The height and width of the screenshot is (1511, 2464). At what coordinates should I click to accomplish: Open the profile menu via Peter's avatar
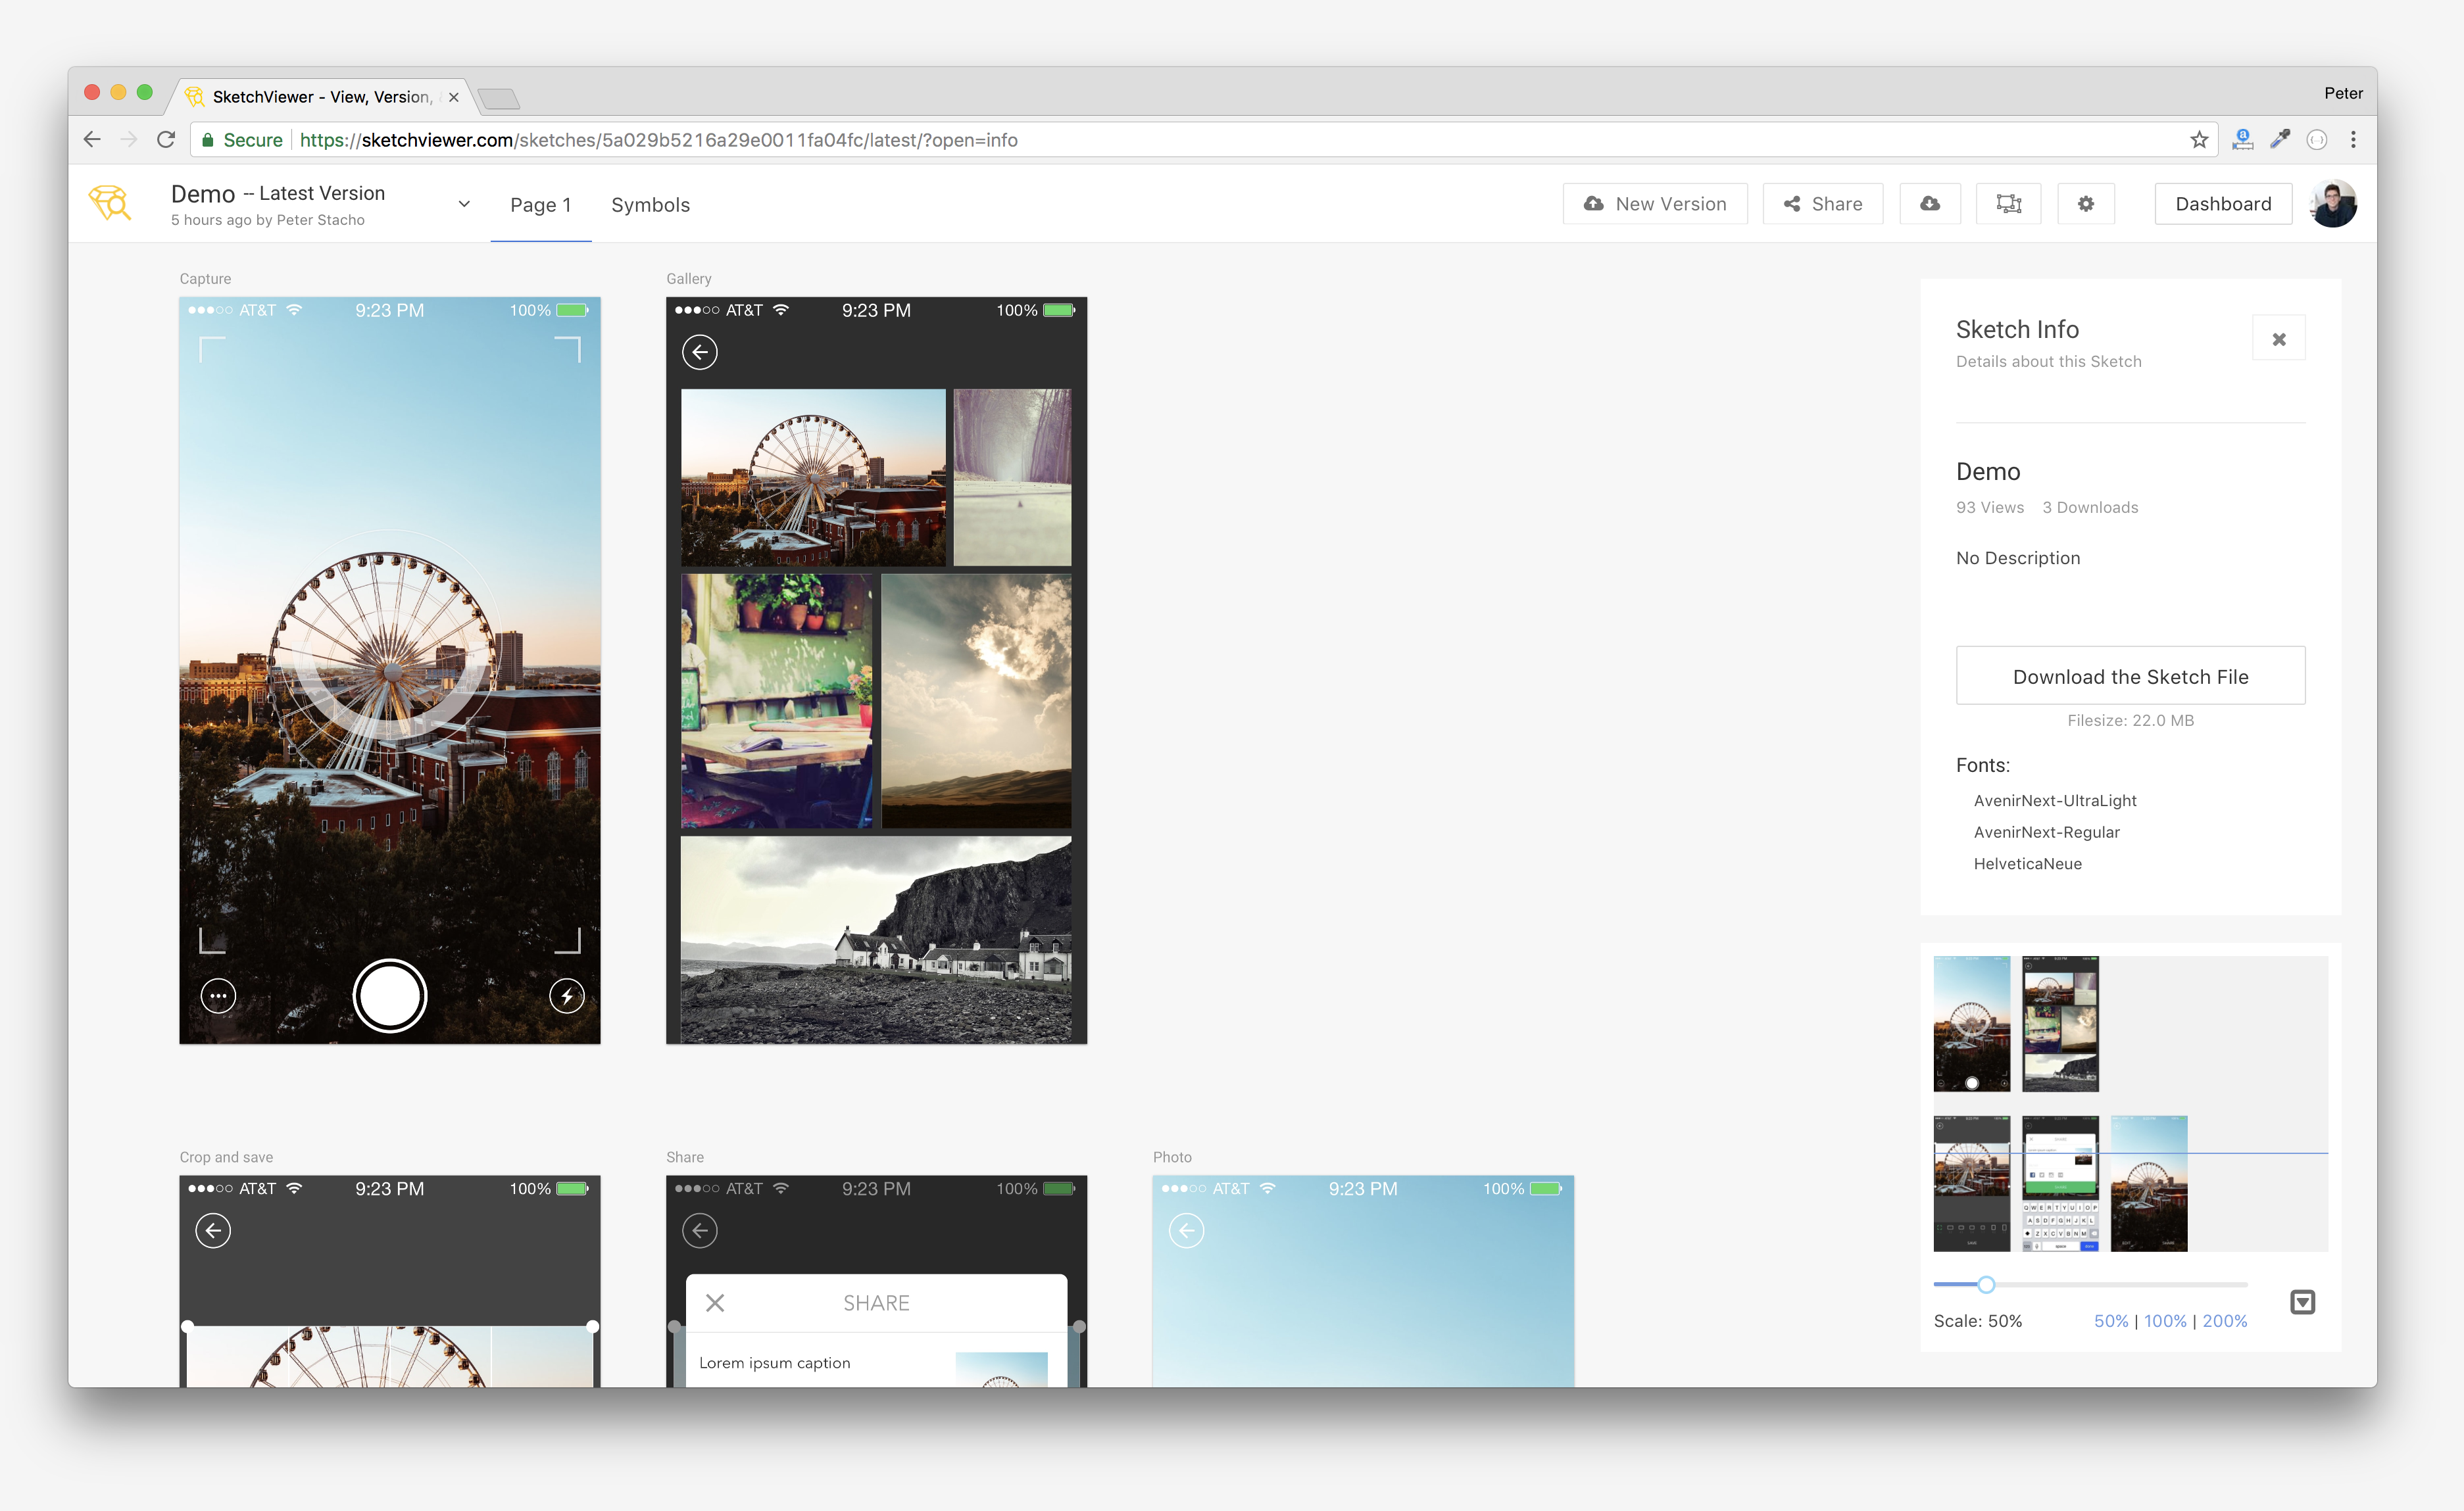tap(2333, 203)
